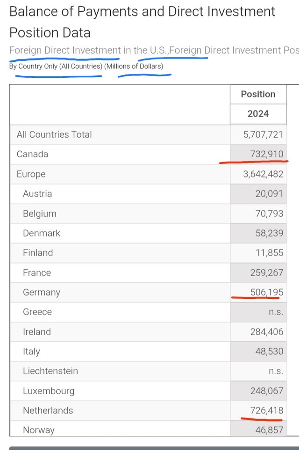Select the Ireland row label
The image size is (299, 450).
(37, 332)
